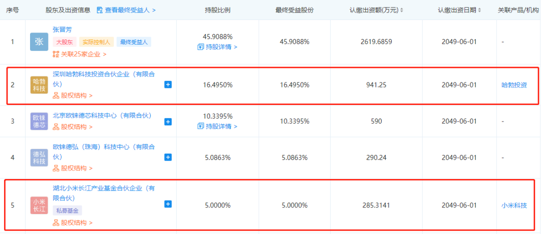Image resolution: width=541 pixels, height=234 pixels.
Task: Click the 序号 column header
Action: click(13, 10)
